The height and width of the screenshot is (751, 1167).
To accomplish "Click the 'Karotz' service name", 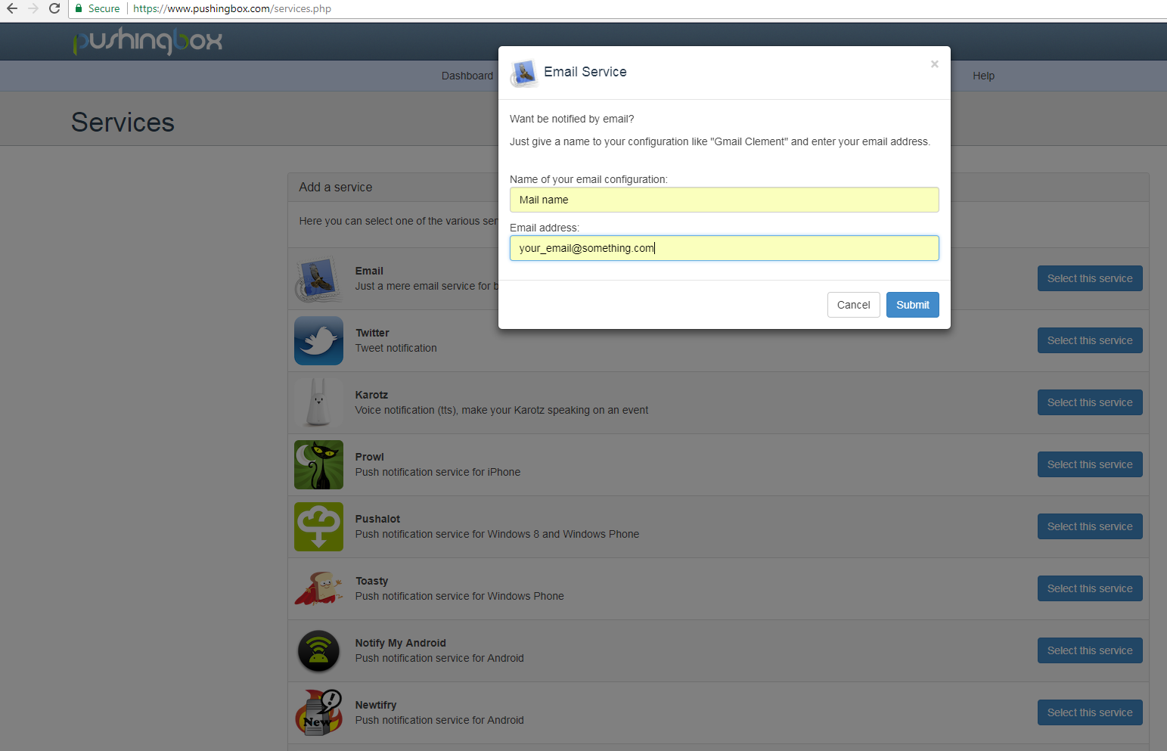I will tap(371, 395).
